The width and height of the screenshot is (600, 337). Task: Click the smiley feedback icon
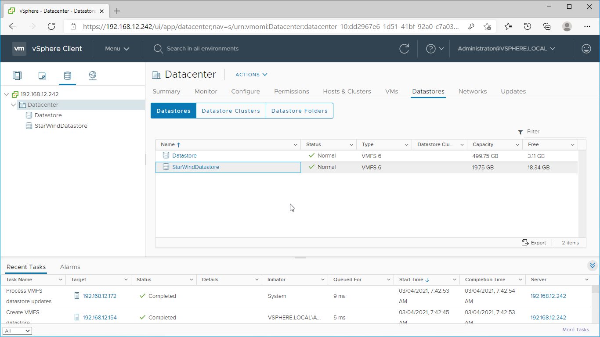point(586,49)
